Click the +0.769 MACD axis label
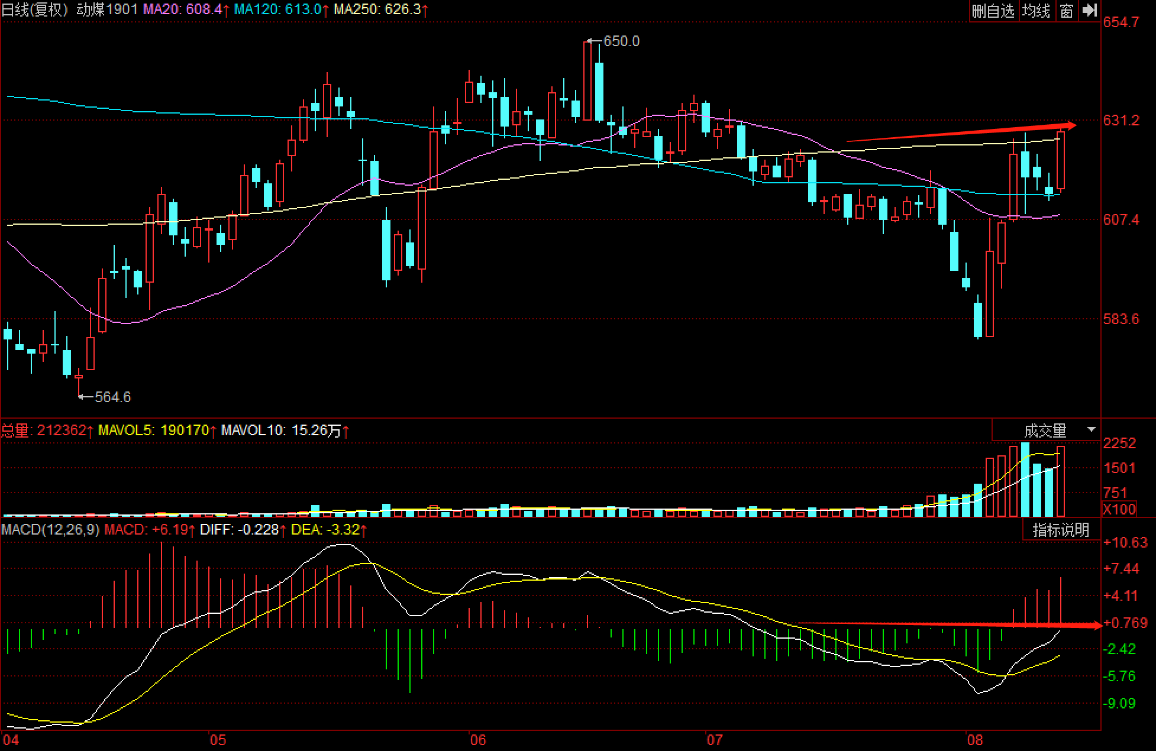The height and width of the screenshot is (751, 1156). pos(1125,623)
